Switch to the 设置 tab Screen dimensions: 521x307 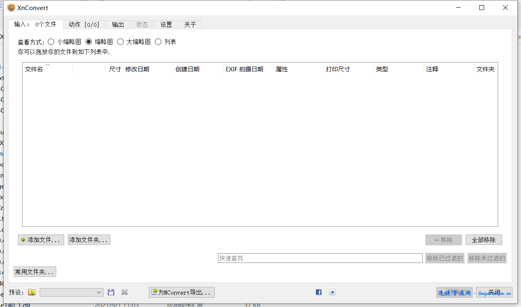166,24
